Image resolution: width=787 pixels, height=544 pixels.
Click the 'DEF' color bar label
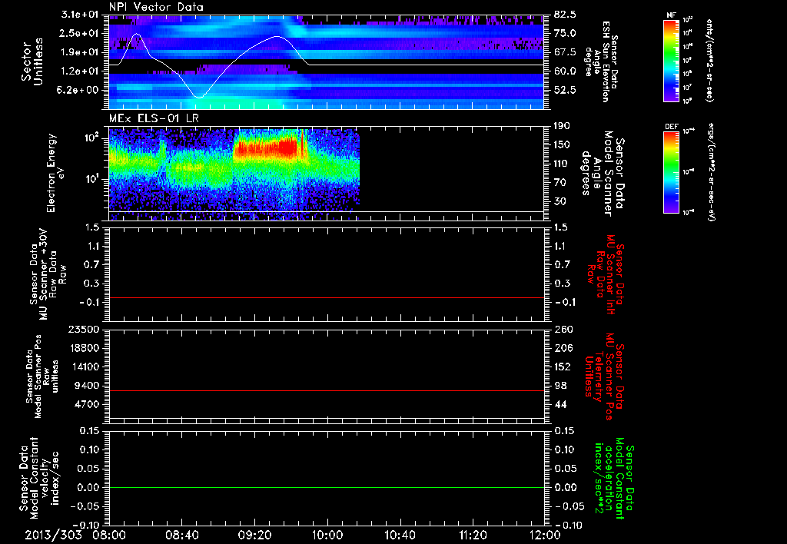click(x=671, y=127)
